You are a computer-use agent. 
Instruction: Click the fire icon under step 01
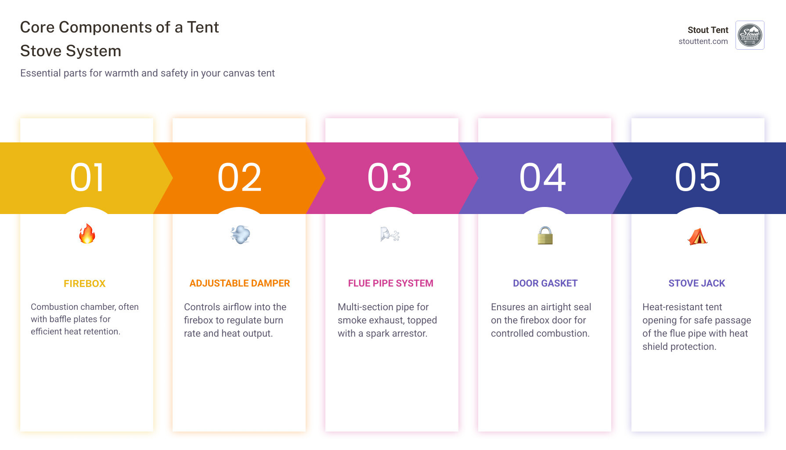click(87, 234)
